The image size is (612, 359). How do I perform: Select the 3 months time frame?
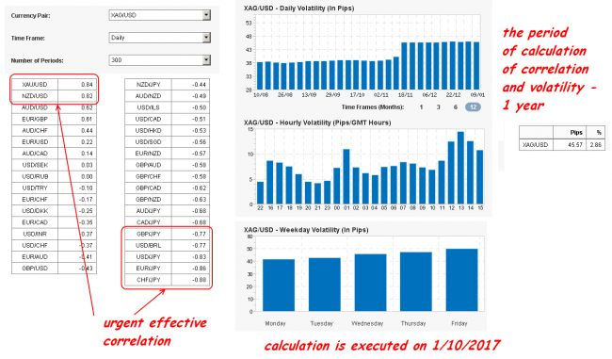[x=438, y=107]
